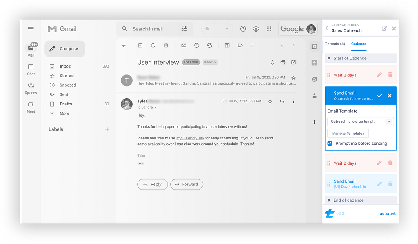Screen dimensions: 418x244
Task: Toggle Prompt me before sending checkbox
Action: click(330, 143)
